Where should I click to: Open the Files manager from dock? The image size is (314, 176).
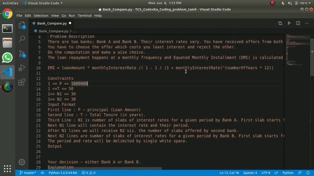point(7,43)
